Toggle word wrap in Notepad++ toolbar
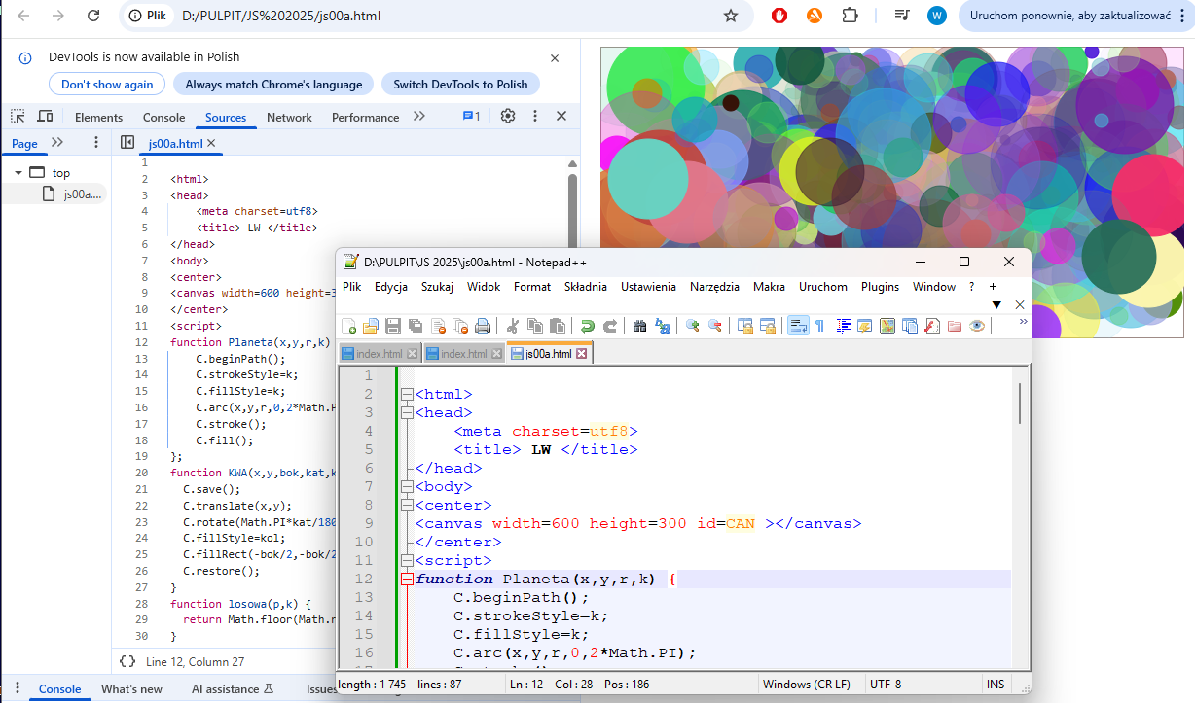1195x703 pixels. point(798,326)
